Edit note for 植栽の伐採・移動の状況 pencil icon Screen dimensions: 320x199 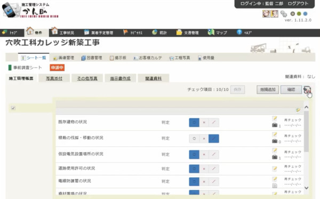coord(275,134)
